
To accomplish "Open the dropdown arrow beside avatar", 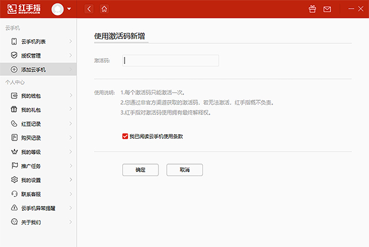I will coord(70,9).
